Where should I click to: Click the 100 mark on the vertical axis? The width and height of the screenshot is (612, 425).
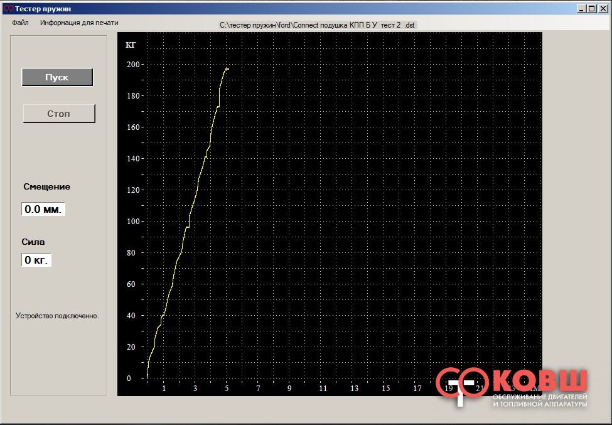pyautogui.click(x=132, y=222)
